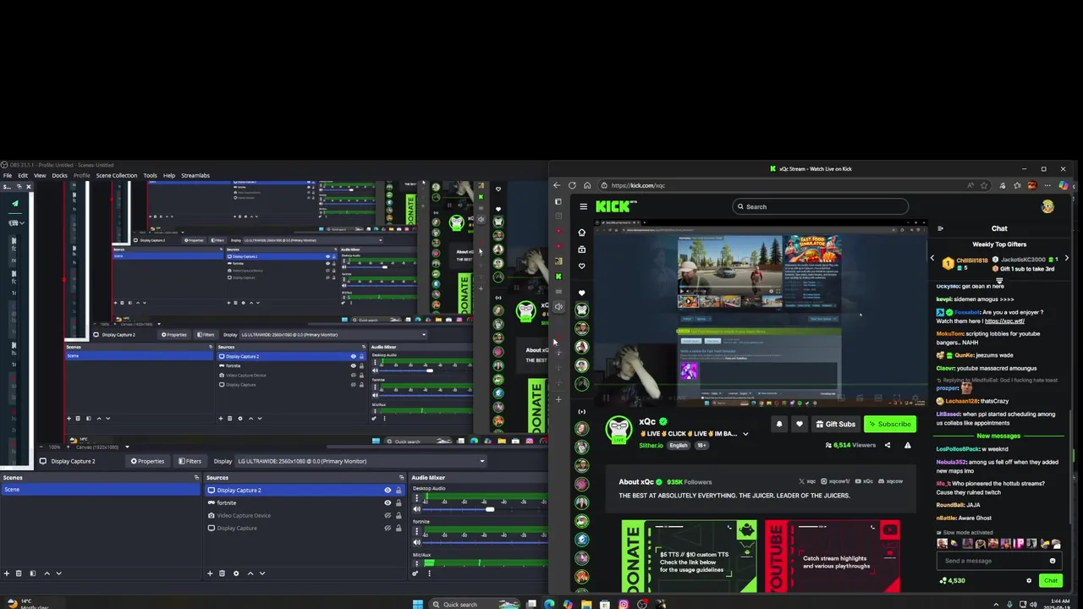Select the Scene item in Scenes list

99,490
